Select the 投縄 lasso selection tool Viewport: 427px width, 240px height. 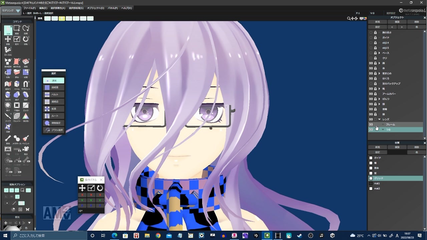tap(26, 30)
